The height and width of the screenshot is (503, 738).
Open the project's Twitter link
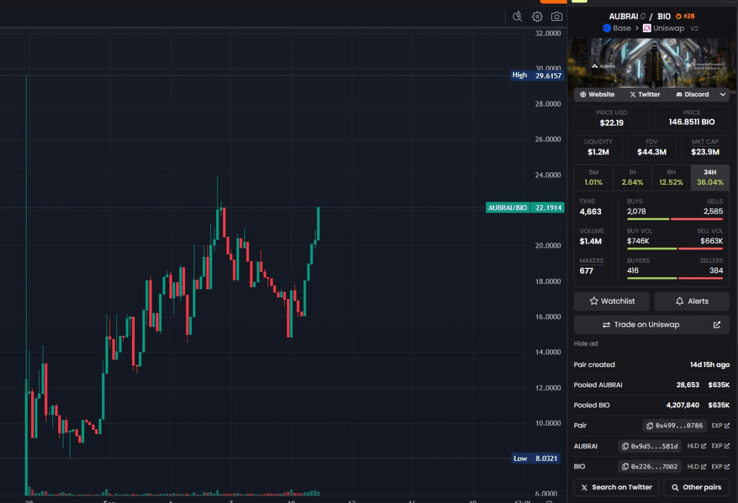click(x=645, y=94)
